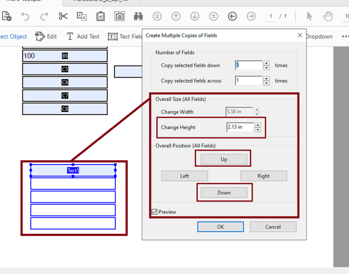Go to first page icon
This screenshot has width=349, height=274.
[x=157, y=16]
